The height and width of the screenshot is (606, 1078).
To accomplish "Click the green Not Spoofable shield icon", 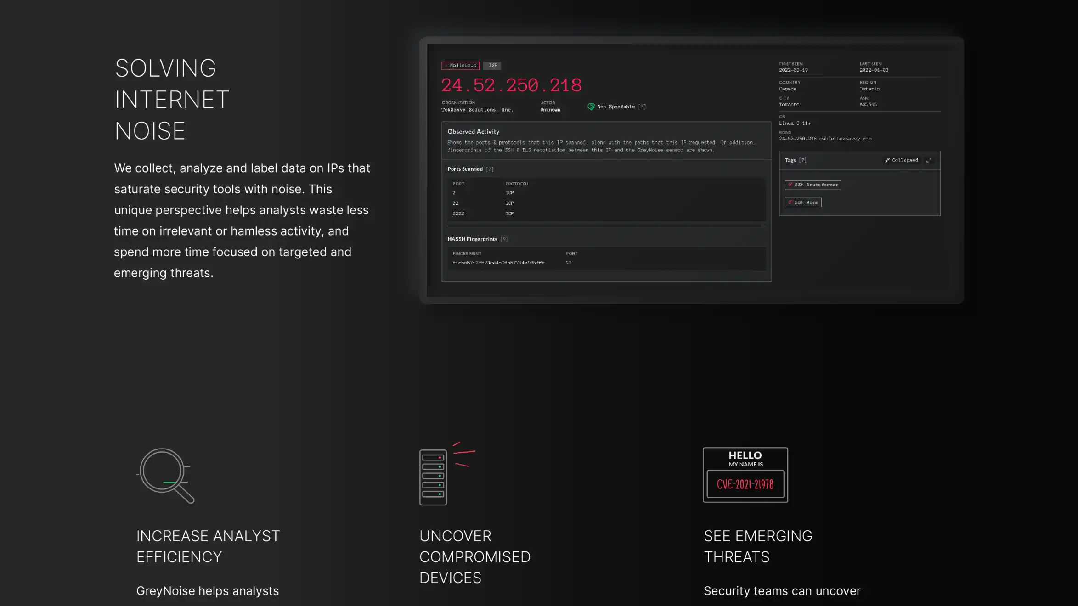I will (x=591, y=107).
